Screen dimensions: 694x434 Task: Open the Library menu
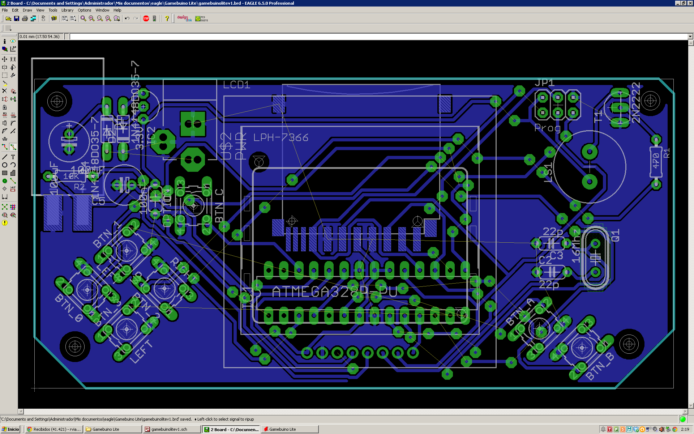click(x=67, y=10)
